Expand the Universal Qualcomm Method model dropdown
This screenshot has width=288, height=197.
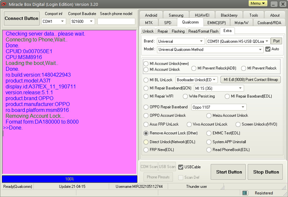(210, 50)
